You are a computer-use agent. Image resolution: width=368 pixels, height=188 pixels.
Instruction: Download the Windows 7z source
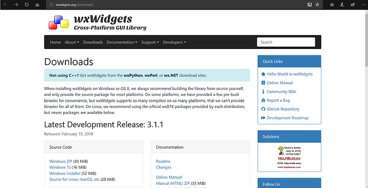pyautogui.click(x=60, y=168)
